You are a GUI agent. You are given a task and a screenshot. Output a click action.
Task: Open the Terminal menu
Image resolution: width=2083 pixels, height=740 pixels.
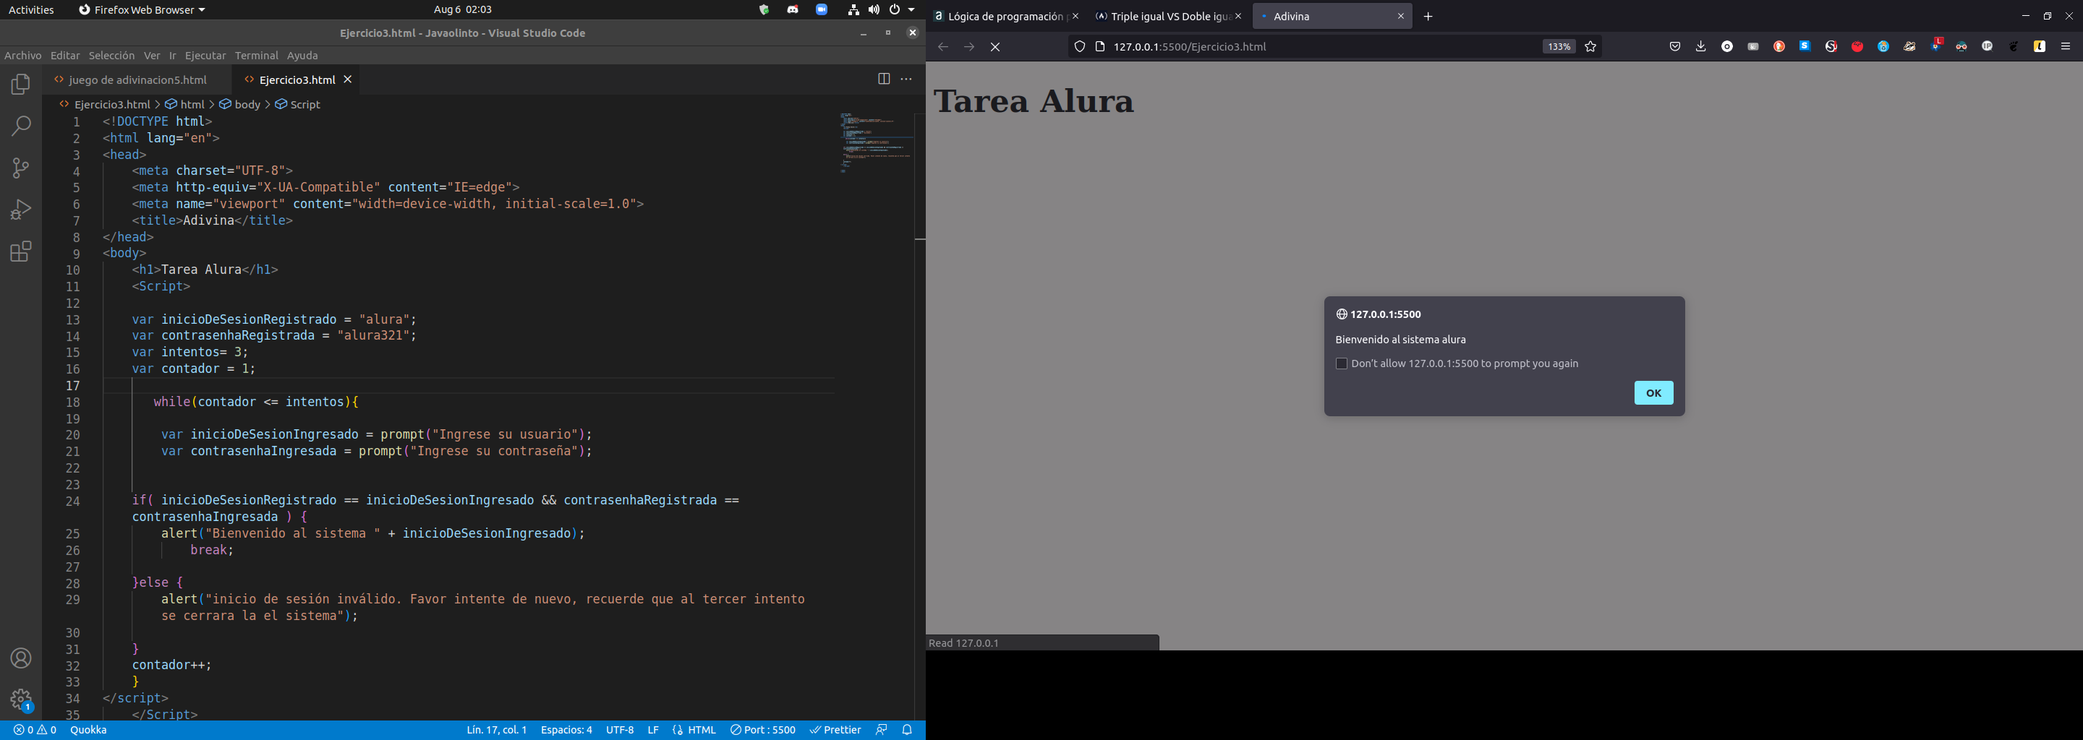click(x=256, y=56)
